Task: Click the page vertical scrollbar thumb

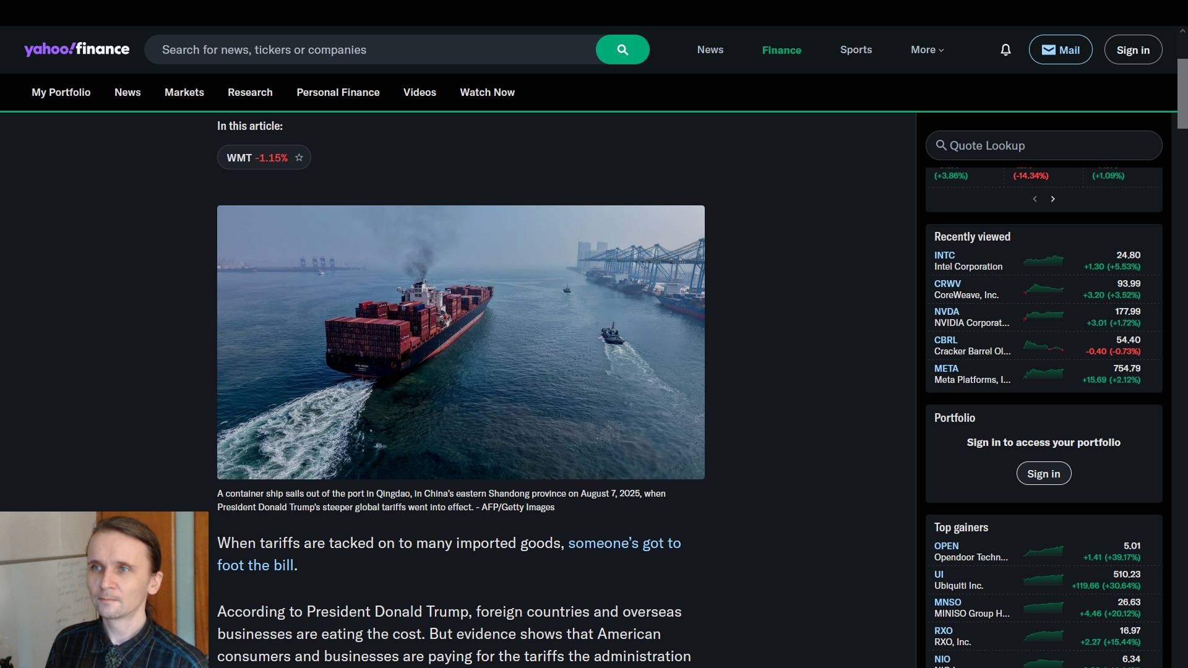Action: click(x=1182, y=93)
